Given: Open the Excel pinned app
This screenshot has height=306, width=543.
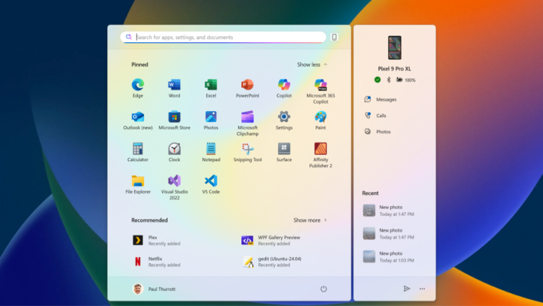Looking at the screenshot, I should pyautogui.click(x=211, y=88).
